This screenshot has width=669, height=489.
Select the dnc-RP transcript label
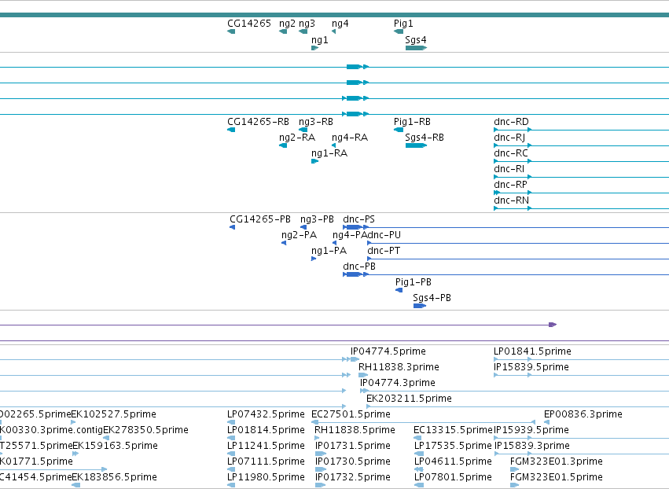[511, 185]
